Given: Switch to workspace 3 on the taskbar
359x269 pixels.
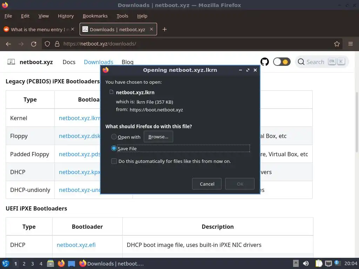Looking at the screenshot, I should (x=33, y=264).
